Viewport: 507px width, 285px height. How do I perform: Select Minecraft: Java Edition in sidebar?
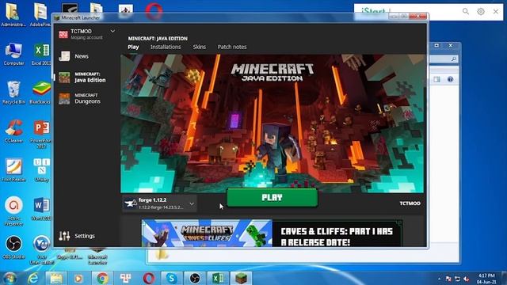point(82,78)
